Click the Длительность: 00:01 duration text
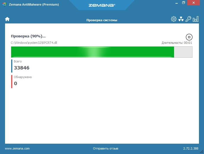The height and width of the screenshot is (154, 204). [177, 43]
